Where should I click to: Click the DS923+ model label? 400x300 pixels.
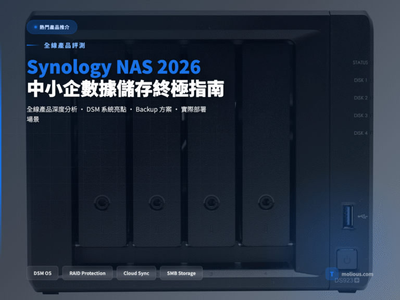coord(347,280)
